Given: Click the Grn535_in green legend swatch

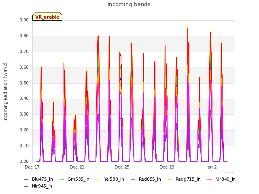Looking at the screenshot, I should [x=62, y=179].
